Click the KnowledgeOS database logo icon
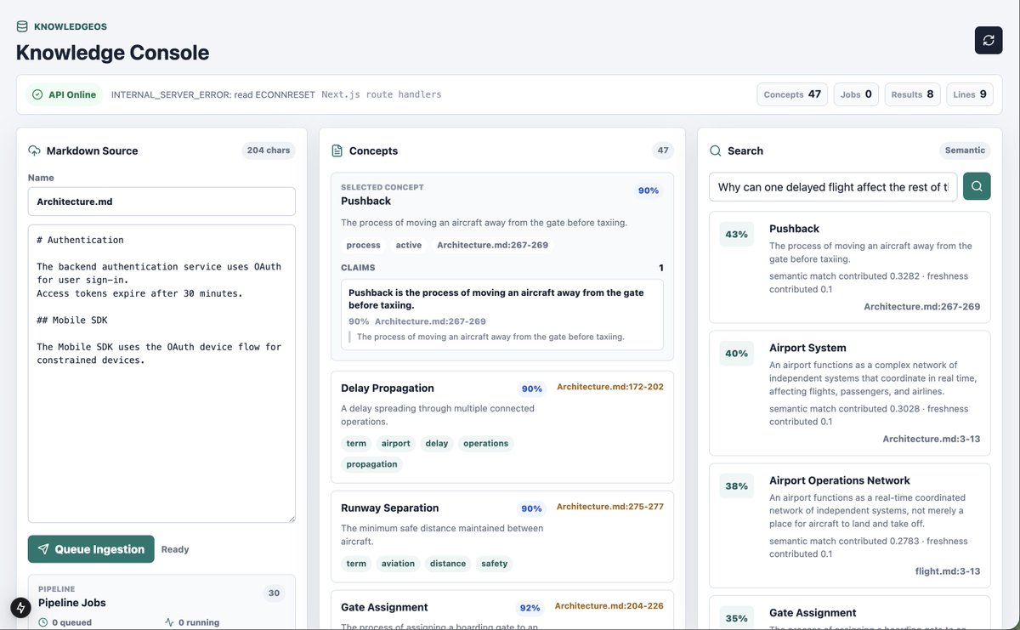The image size is (1020, 630). click(x=22, y=26)
